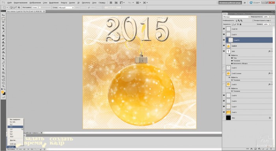Click the lock position icon in Layers panel
276x151 pixels.
click(x=238, y=24)
